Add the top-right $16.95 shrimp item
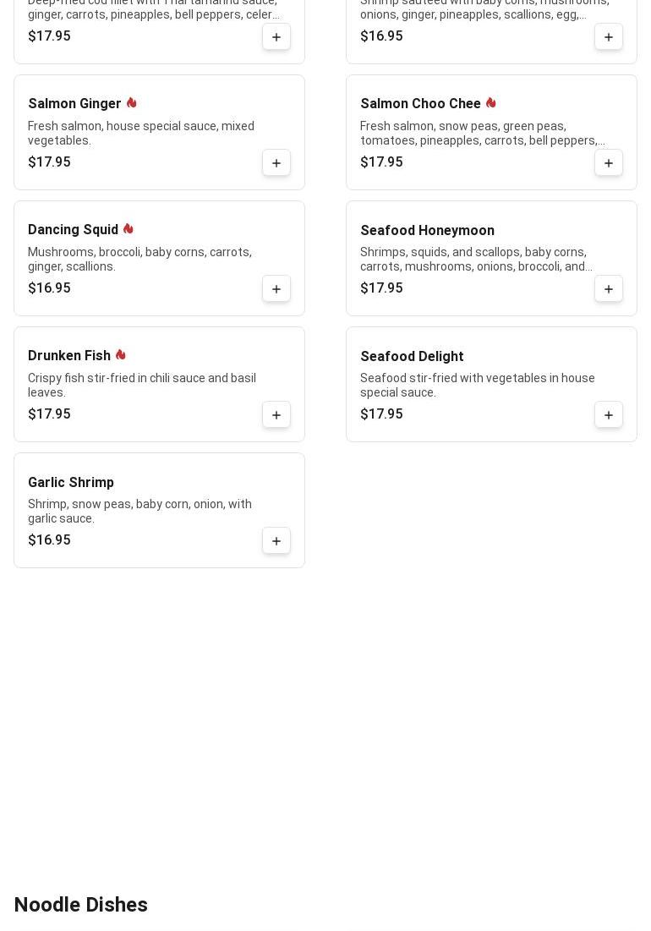The image size is (651, 931). point(609,36)
